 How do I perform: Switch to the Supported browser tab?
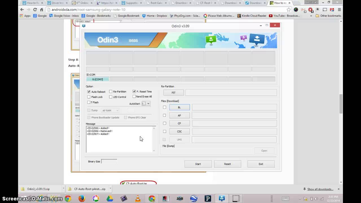(x=131, y=3)
